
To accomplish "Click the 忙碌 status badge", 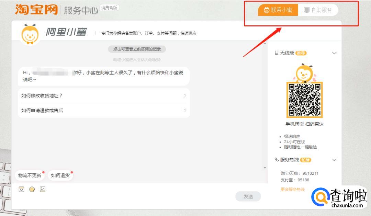I will point(305,160).
